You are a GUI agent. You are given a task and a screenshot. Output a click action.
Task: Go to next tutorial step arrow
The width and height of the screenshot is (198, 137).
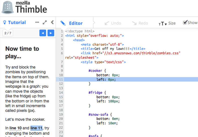point(51,33)
